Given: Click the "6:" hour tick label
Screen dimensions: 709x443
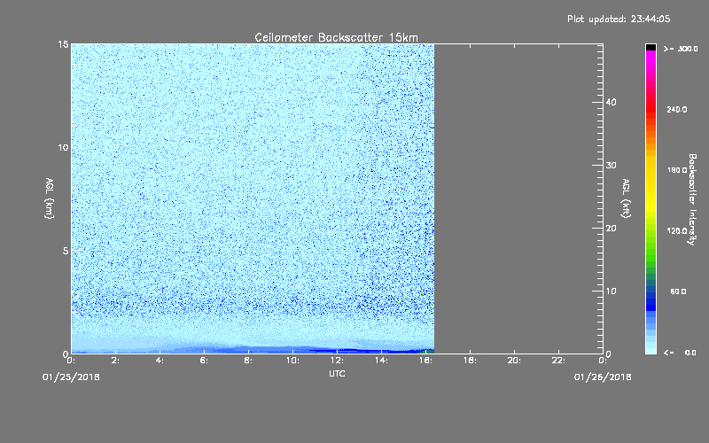Looking at the screenshot, I should [x=204, y=361].
